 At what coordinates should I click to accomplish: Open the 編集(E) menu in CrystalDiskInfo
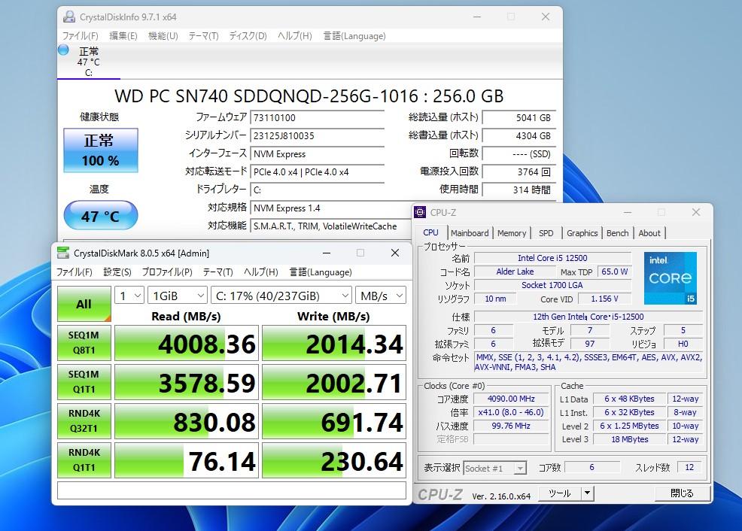(x=123, y=36)
